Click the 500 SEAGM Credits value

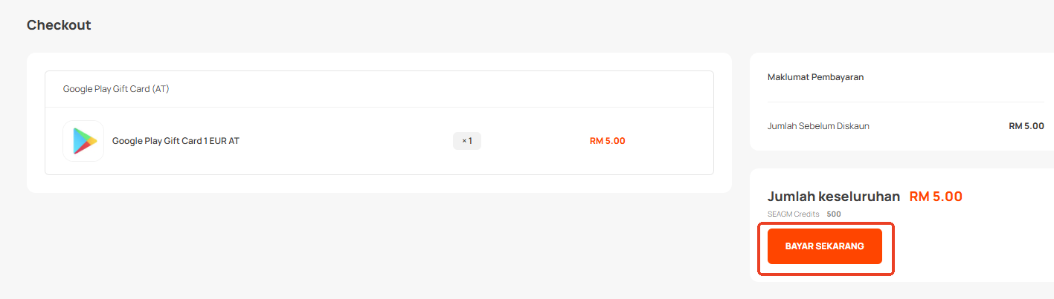click(x=834, y=214)
